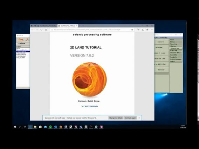This screenshot has width=199, height=149.
Task: Select the active GLOBEClaritas V700 tab
Action: click(x=68, y=26)
